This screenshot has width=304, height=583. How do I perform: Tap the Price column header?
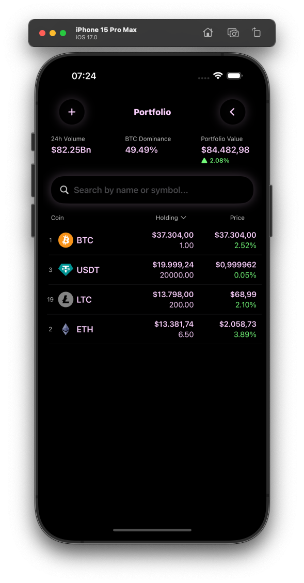[x=237, y=218]
